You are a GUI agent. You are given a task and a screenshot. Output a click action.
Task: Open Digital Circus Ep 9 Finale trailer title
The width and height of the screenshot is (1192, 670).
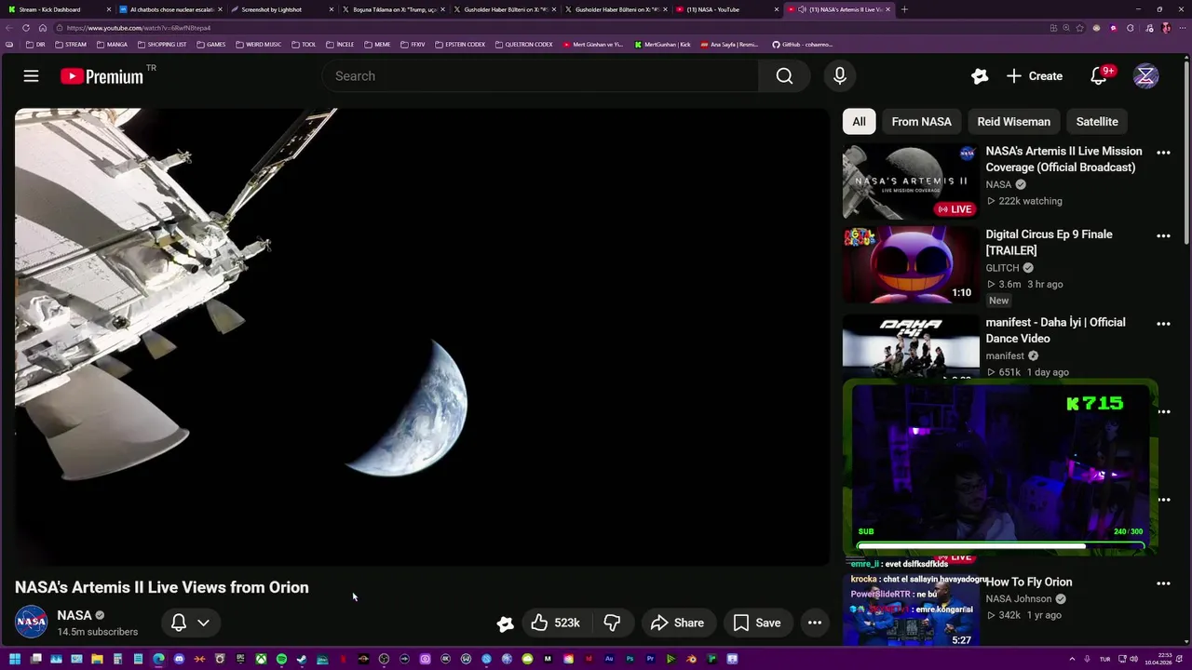pyautogui.click(x=1049, y=242)
